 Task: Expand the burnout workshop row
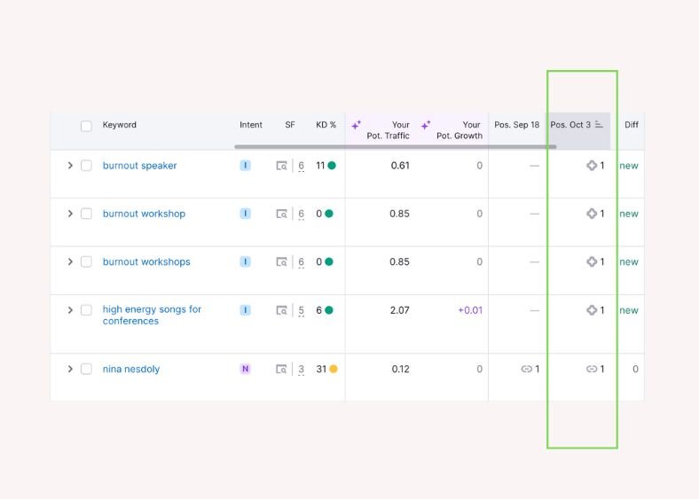(x=70, y=214)
